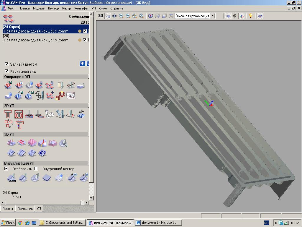
Task: Click the reset simulation icon in 3D УП
Action: 42,153
